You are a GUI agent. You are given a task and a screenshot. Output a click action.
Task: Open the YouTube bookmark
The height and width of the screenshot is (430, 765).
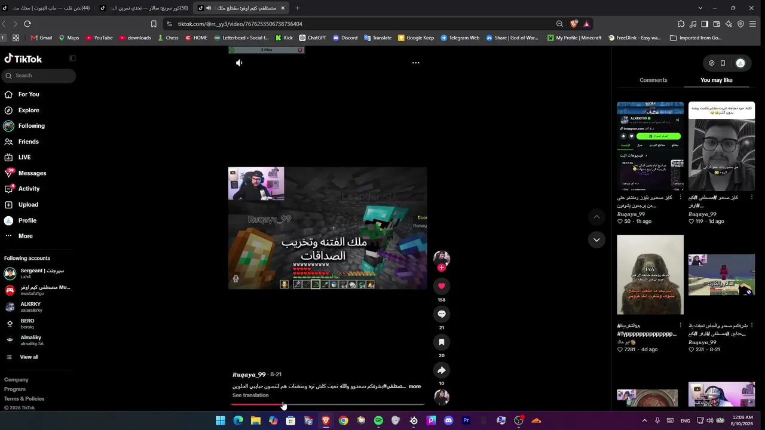pos(99,38)
